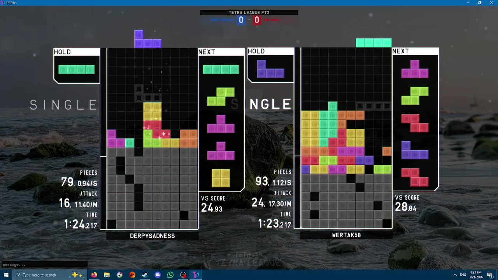Restore down the TETR.IO window
Viewport: 498px width, 280px height.
click(479, 3)
